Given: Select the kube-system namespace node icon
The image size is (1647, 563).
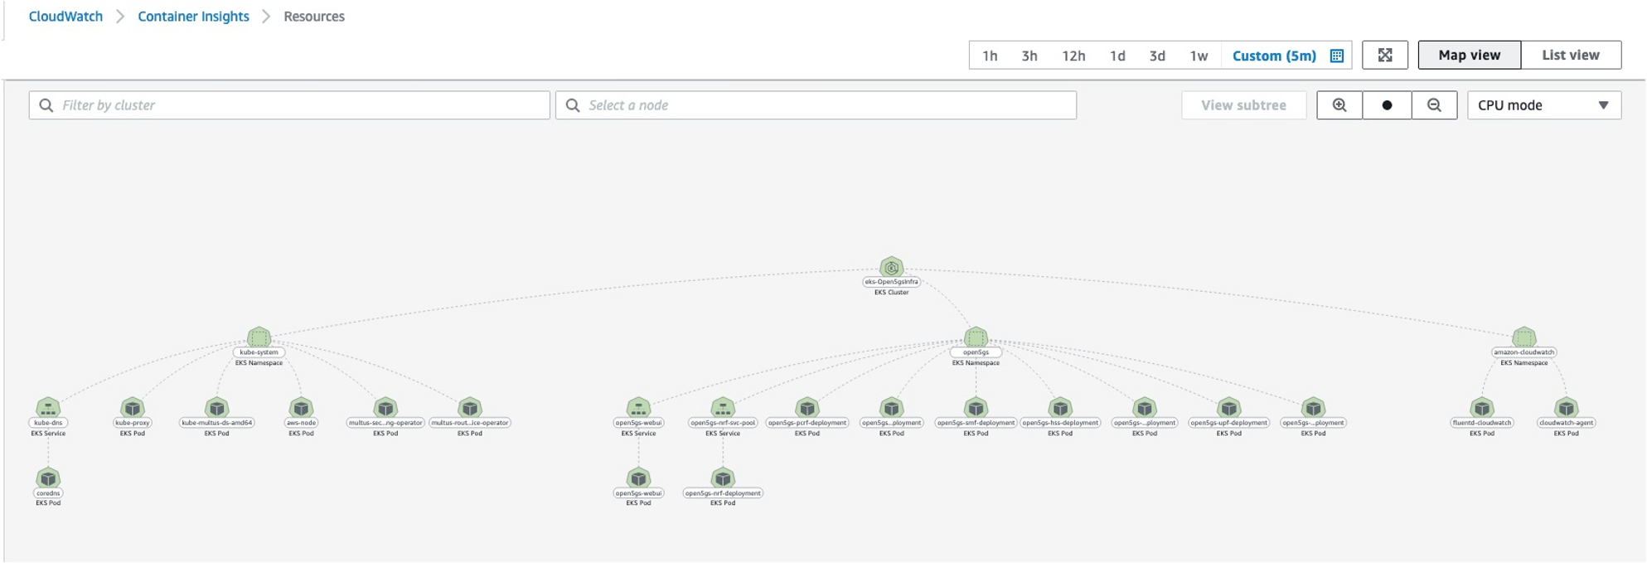Looking at the screenshot, I should 259,337.
